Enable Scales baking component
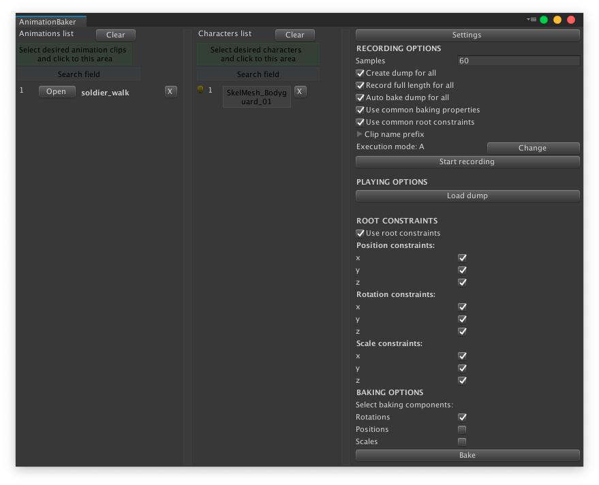Viewport: 599px width, 485px height. pos(462,441)
